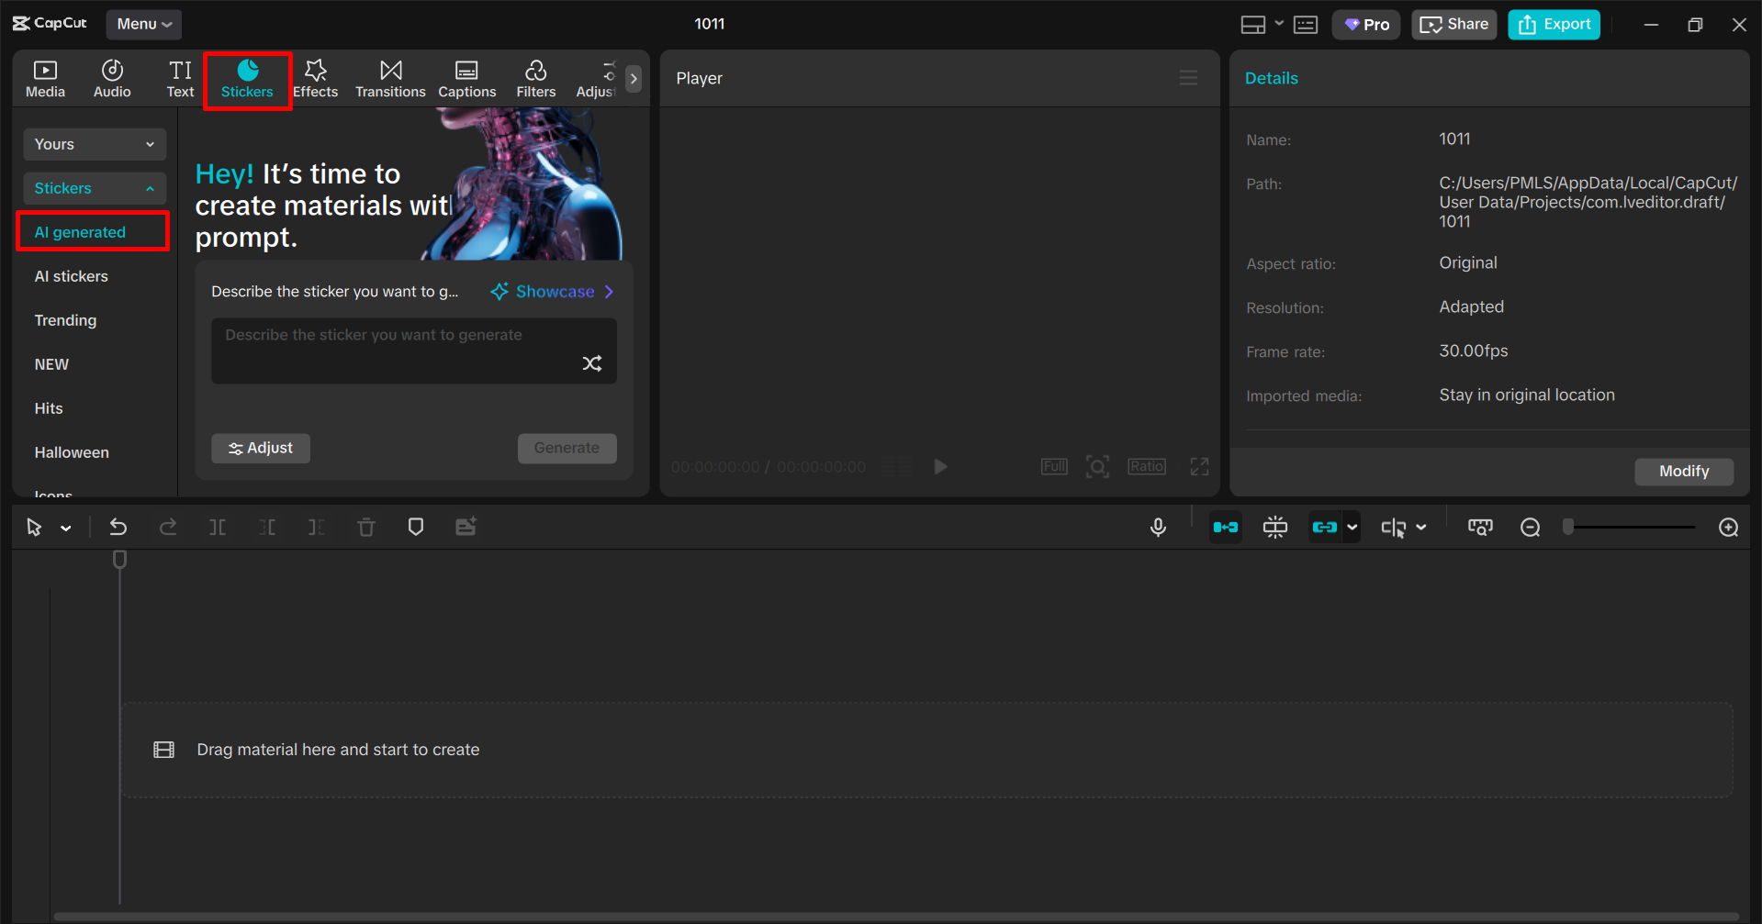Expand the layout dropdown arrow

point(1279,24)
